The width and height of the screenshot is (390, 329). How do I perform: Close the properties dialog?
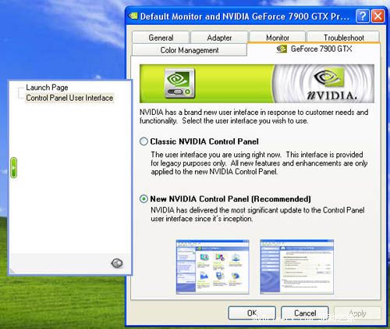tap(378, 16)
